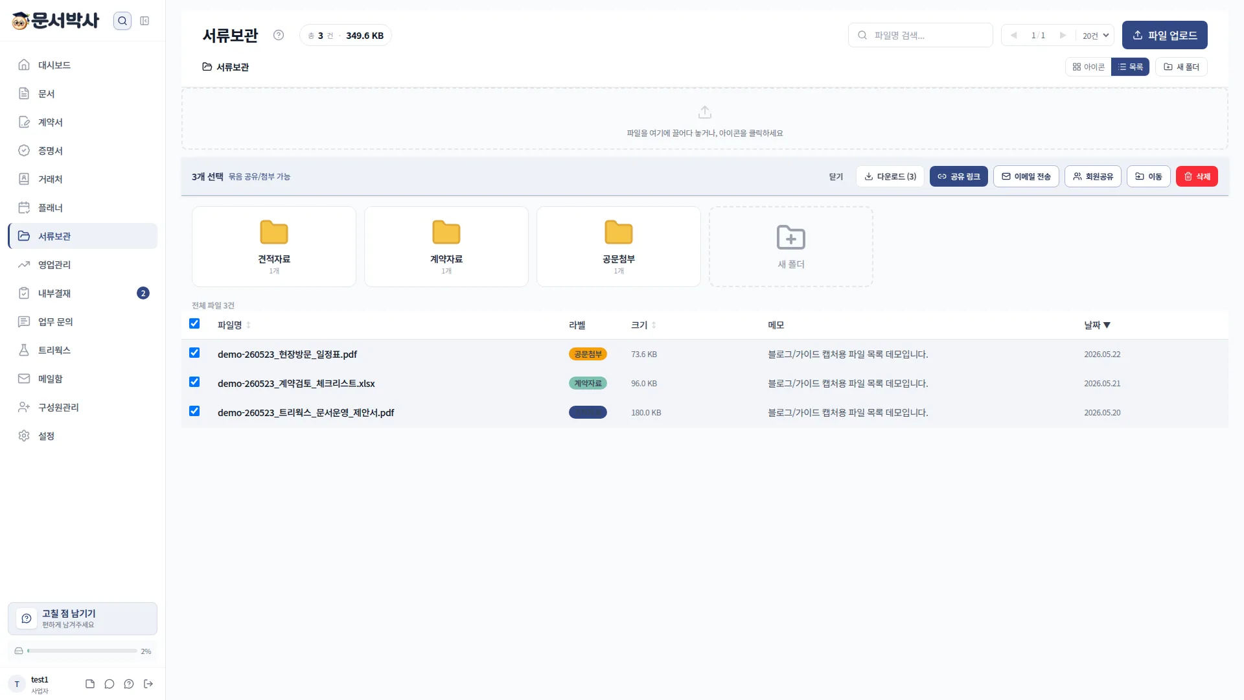Uncheck demo-260523_계약검토_체크리스트.xlsx checkbox
1244x700 pixels.
coord(194,382)
